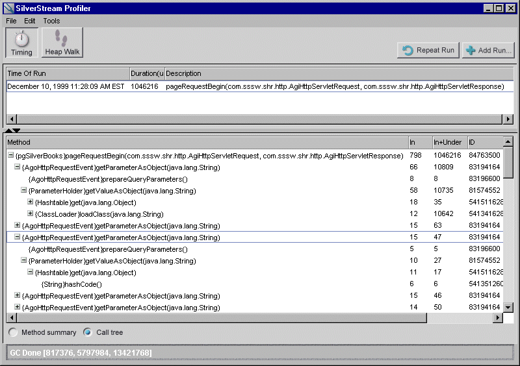This screenshot has width=520, height=366.
Task: Open the File menu
Action: click(11, 21)
